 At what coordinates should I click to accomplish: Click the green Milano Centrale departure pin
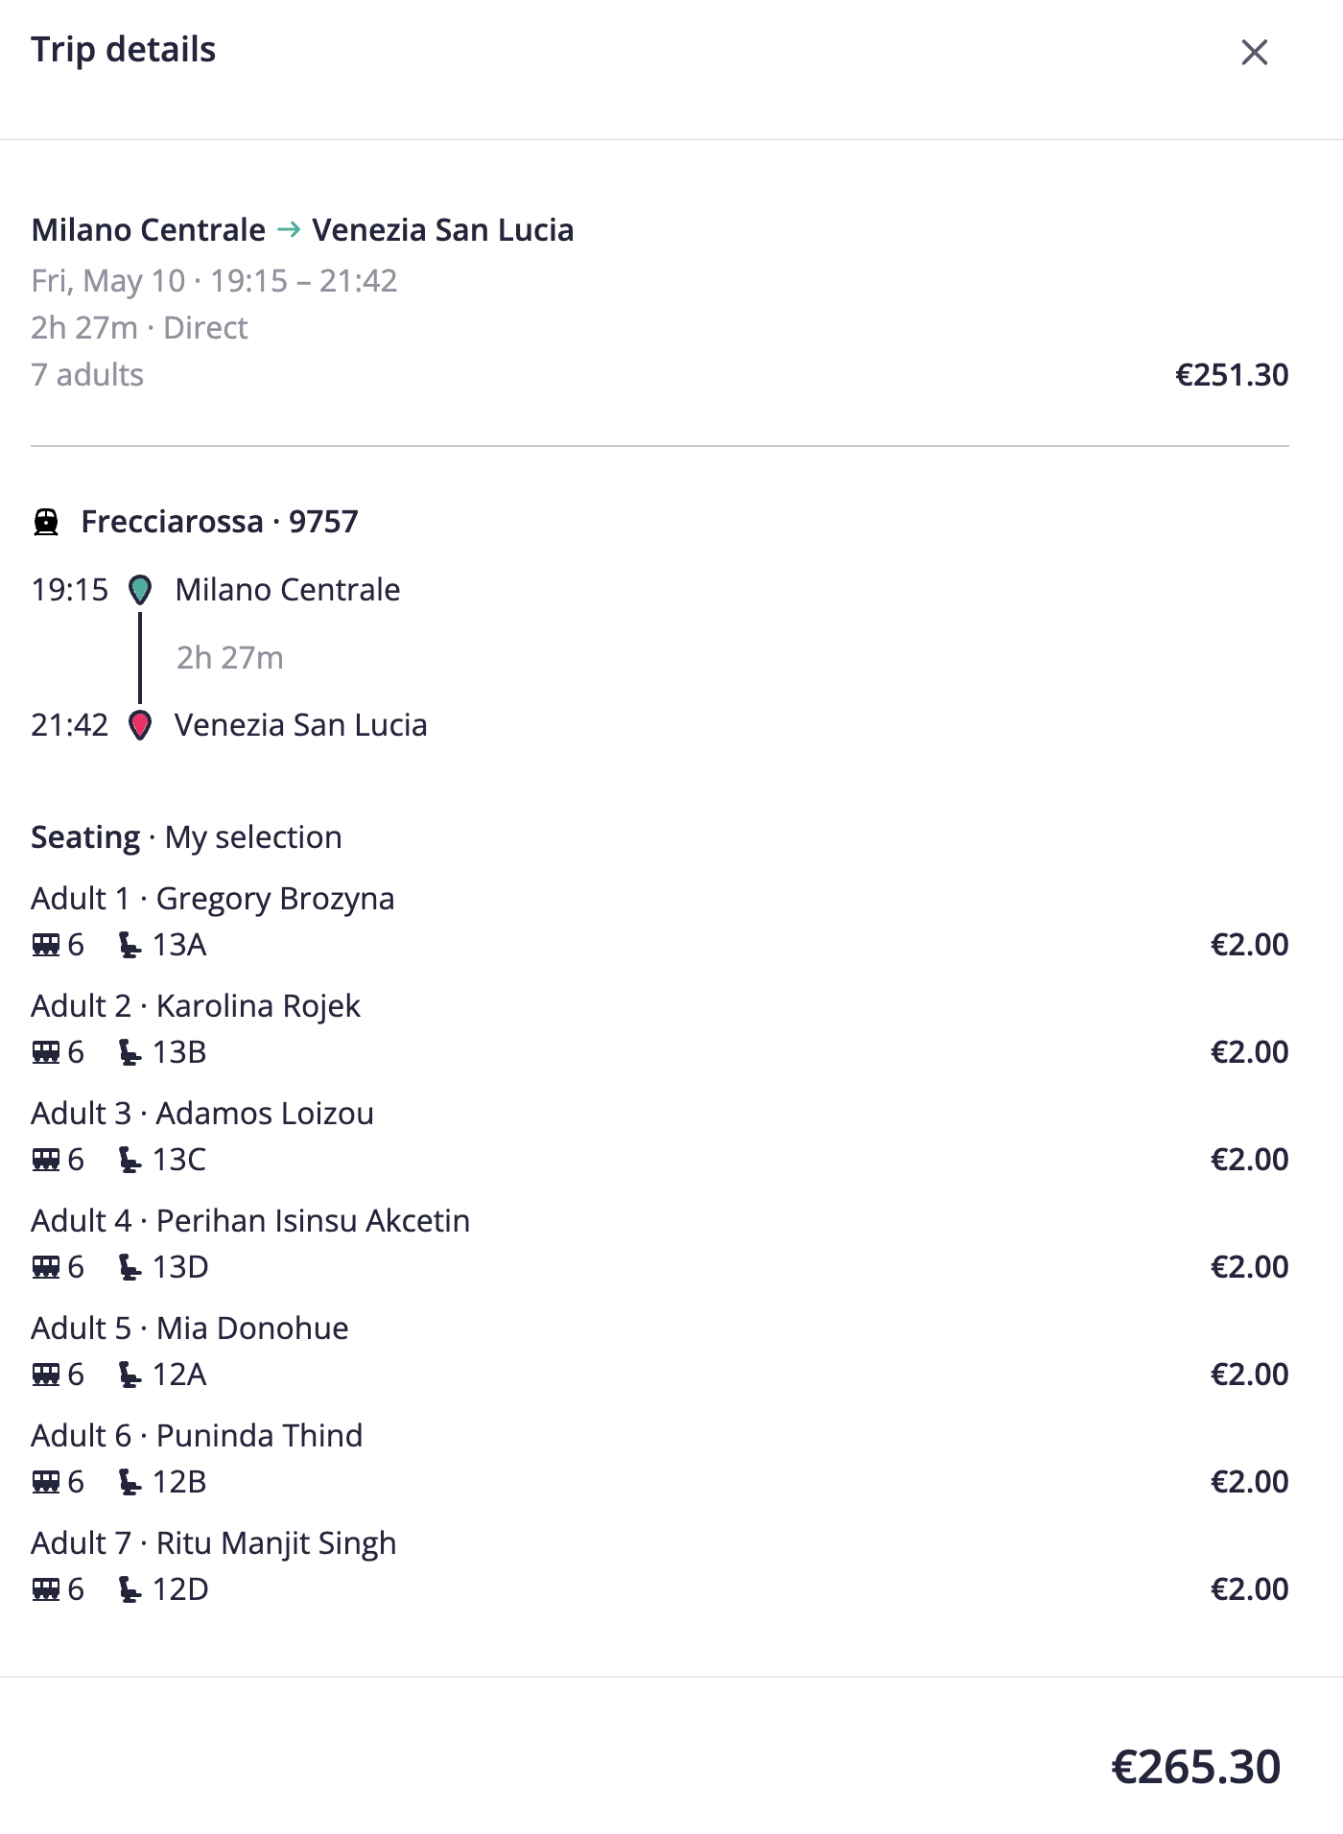pyautogui.click(x=140, y=590)
